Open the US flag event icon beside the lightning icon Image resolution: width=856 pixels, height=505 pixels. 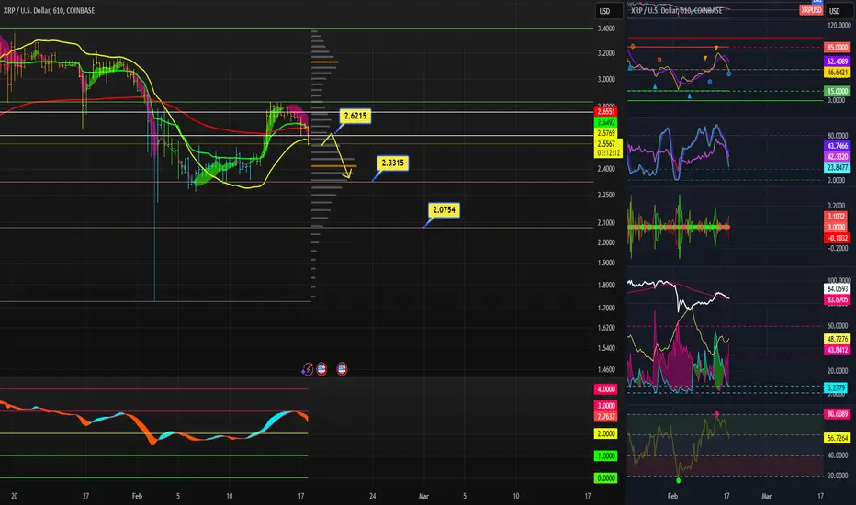pos(321,370)
